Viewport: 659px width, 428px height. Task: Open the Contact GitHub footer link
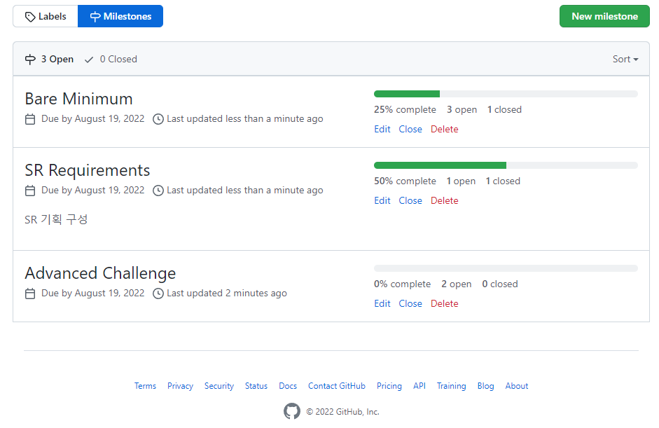click(337, 386)
